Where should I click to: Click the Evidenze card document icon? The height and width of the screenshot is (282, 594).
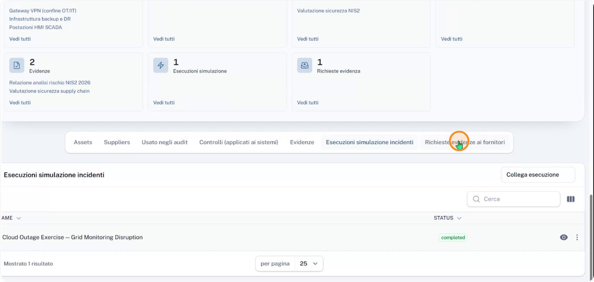click(x=17, y=65)
